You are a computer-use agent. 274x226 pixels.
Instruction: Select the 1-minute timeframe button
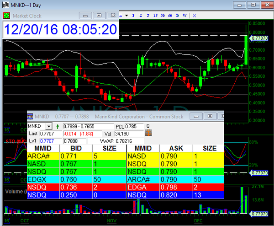point(133,16)
